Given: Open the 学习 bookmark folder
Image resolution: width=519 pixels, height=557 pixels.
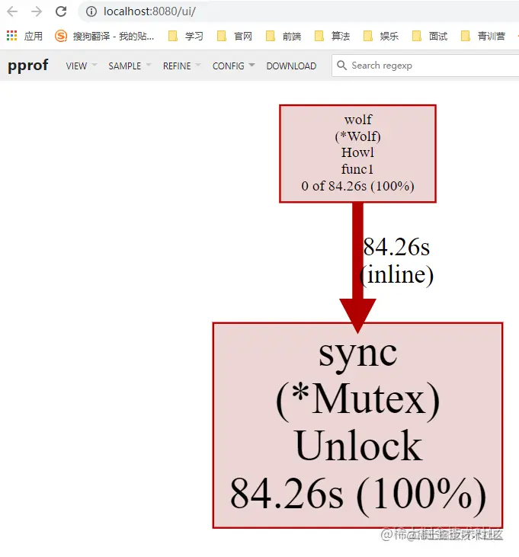Looking at the screenshot, I should coord(185,36).
